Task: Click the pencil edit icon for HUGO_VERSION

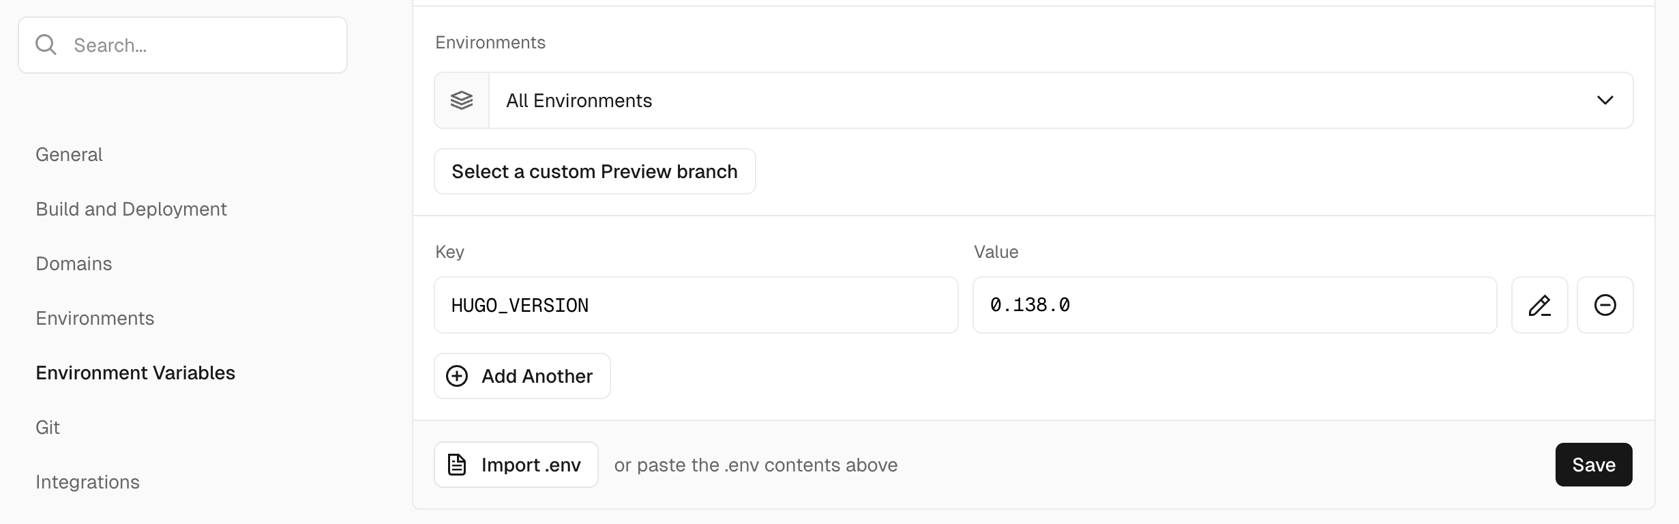Action: 1539,305
